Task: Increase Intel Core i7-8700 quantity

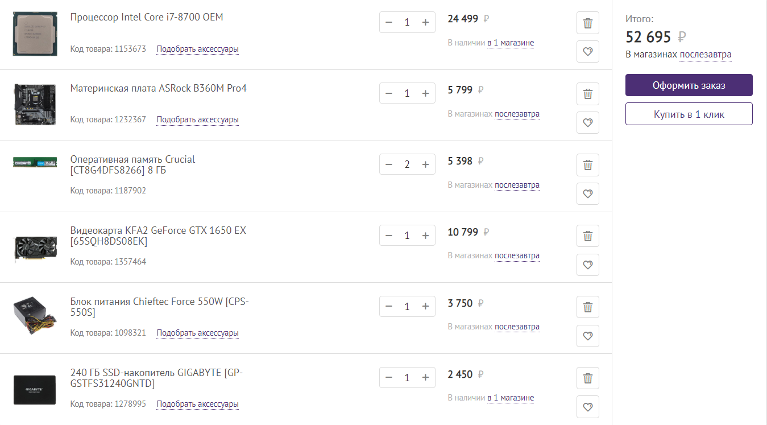Action: tap(425, 22)
